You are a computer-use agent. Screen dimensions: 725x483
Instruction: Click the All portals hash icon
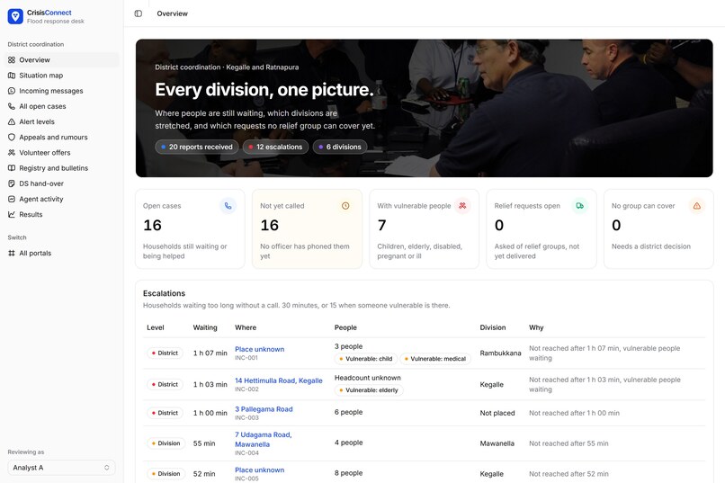pyautogui.click(x=12, y=254)
